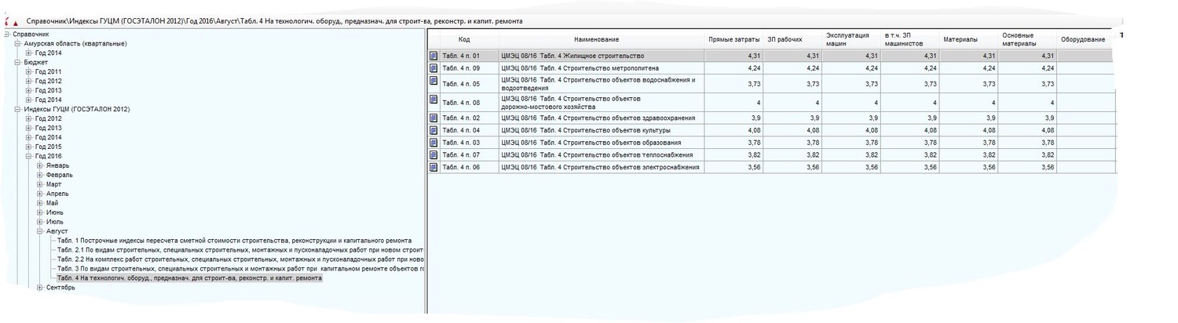Viewport: 1178px width, 323px height.
Task: Sort by the Наименование column header
Action: pyautogui.click(x=596, y=40)
